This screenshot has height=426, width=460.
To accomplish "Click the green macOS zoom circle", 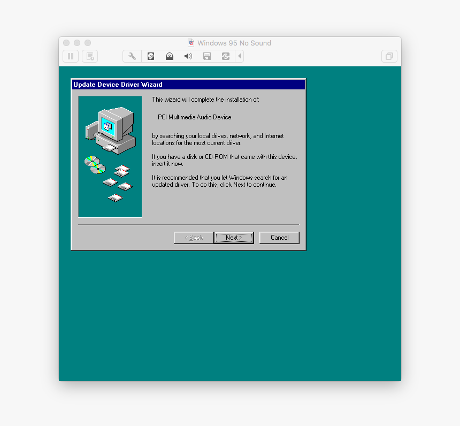I will (x=87, y=42).
